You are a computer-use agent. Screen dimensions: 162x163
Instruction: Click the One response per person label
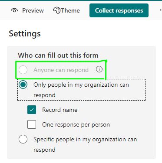tap(76, 125)
